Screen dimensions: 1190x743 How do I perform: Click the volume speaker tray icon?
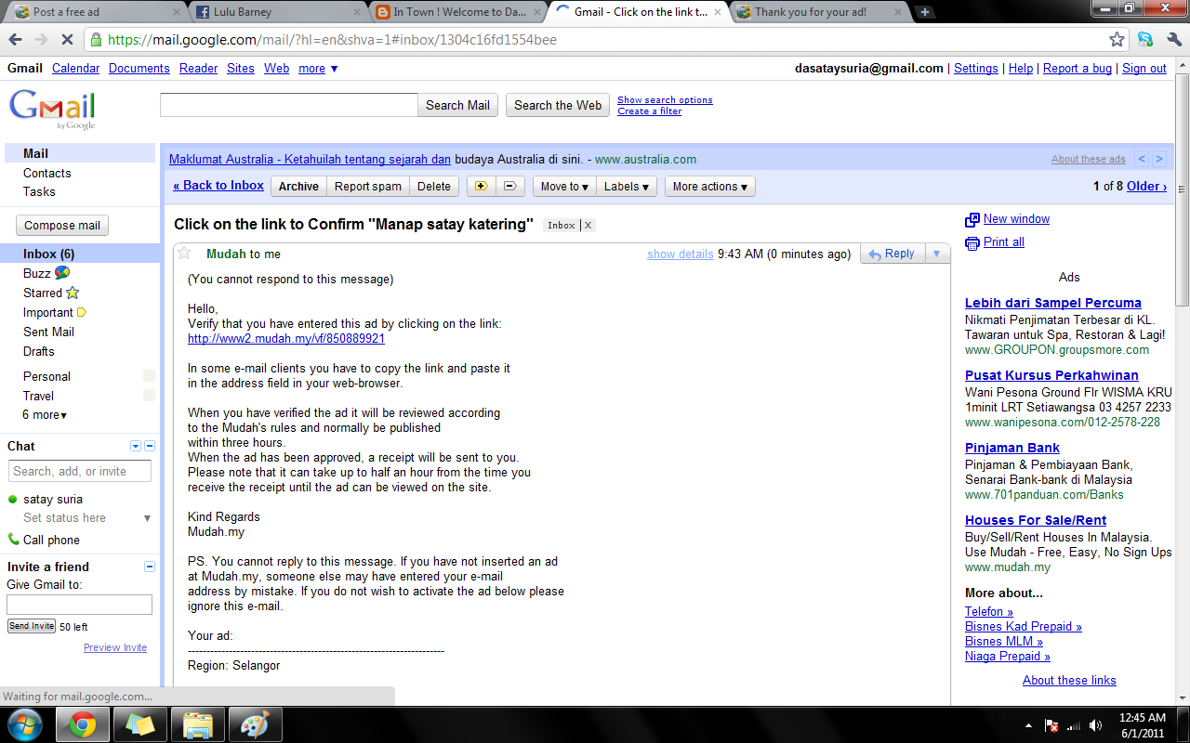(1096, 725)
